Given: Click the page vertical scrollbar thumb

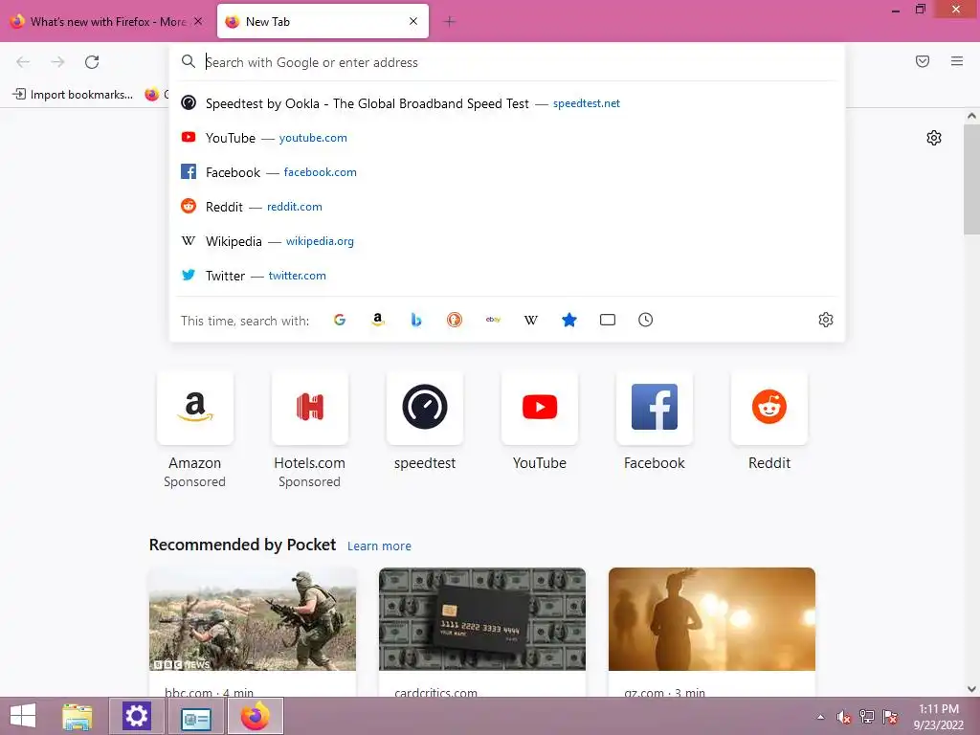Looking at the screenshot, I should pyautogui.click(x=971, y=179).
